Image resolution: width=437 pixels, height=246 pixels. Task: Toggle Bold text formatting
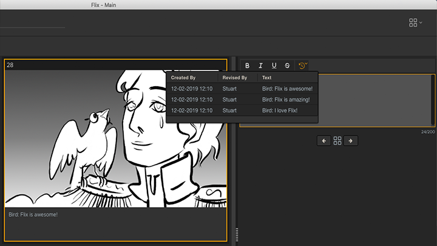pos(247,66)
